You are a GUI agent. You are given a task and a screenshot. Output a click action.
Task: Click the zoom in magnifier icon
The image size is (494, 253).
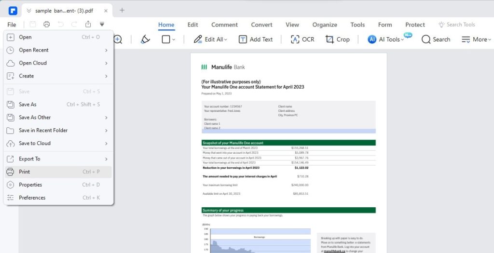tap(118, 40)
